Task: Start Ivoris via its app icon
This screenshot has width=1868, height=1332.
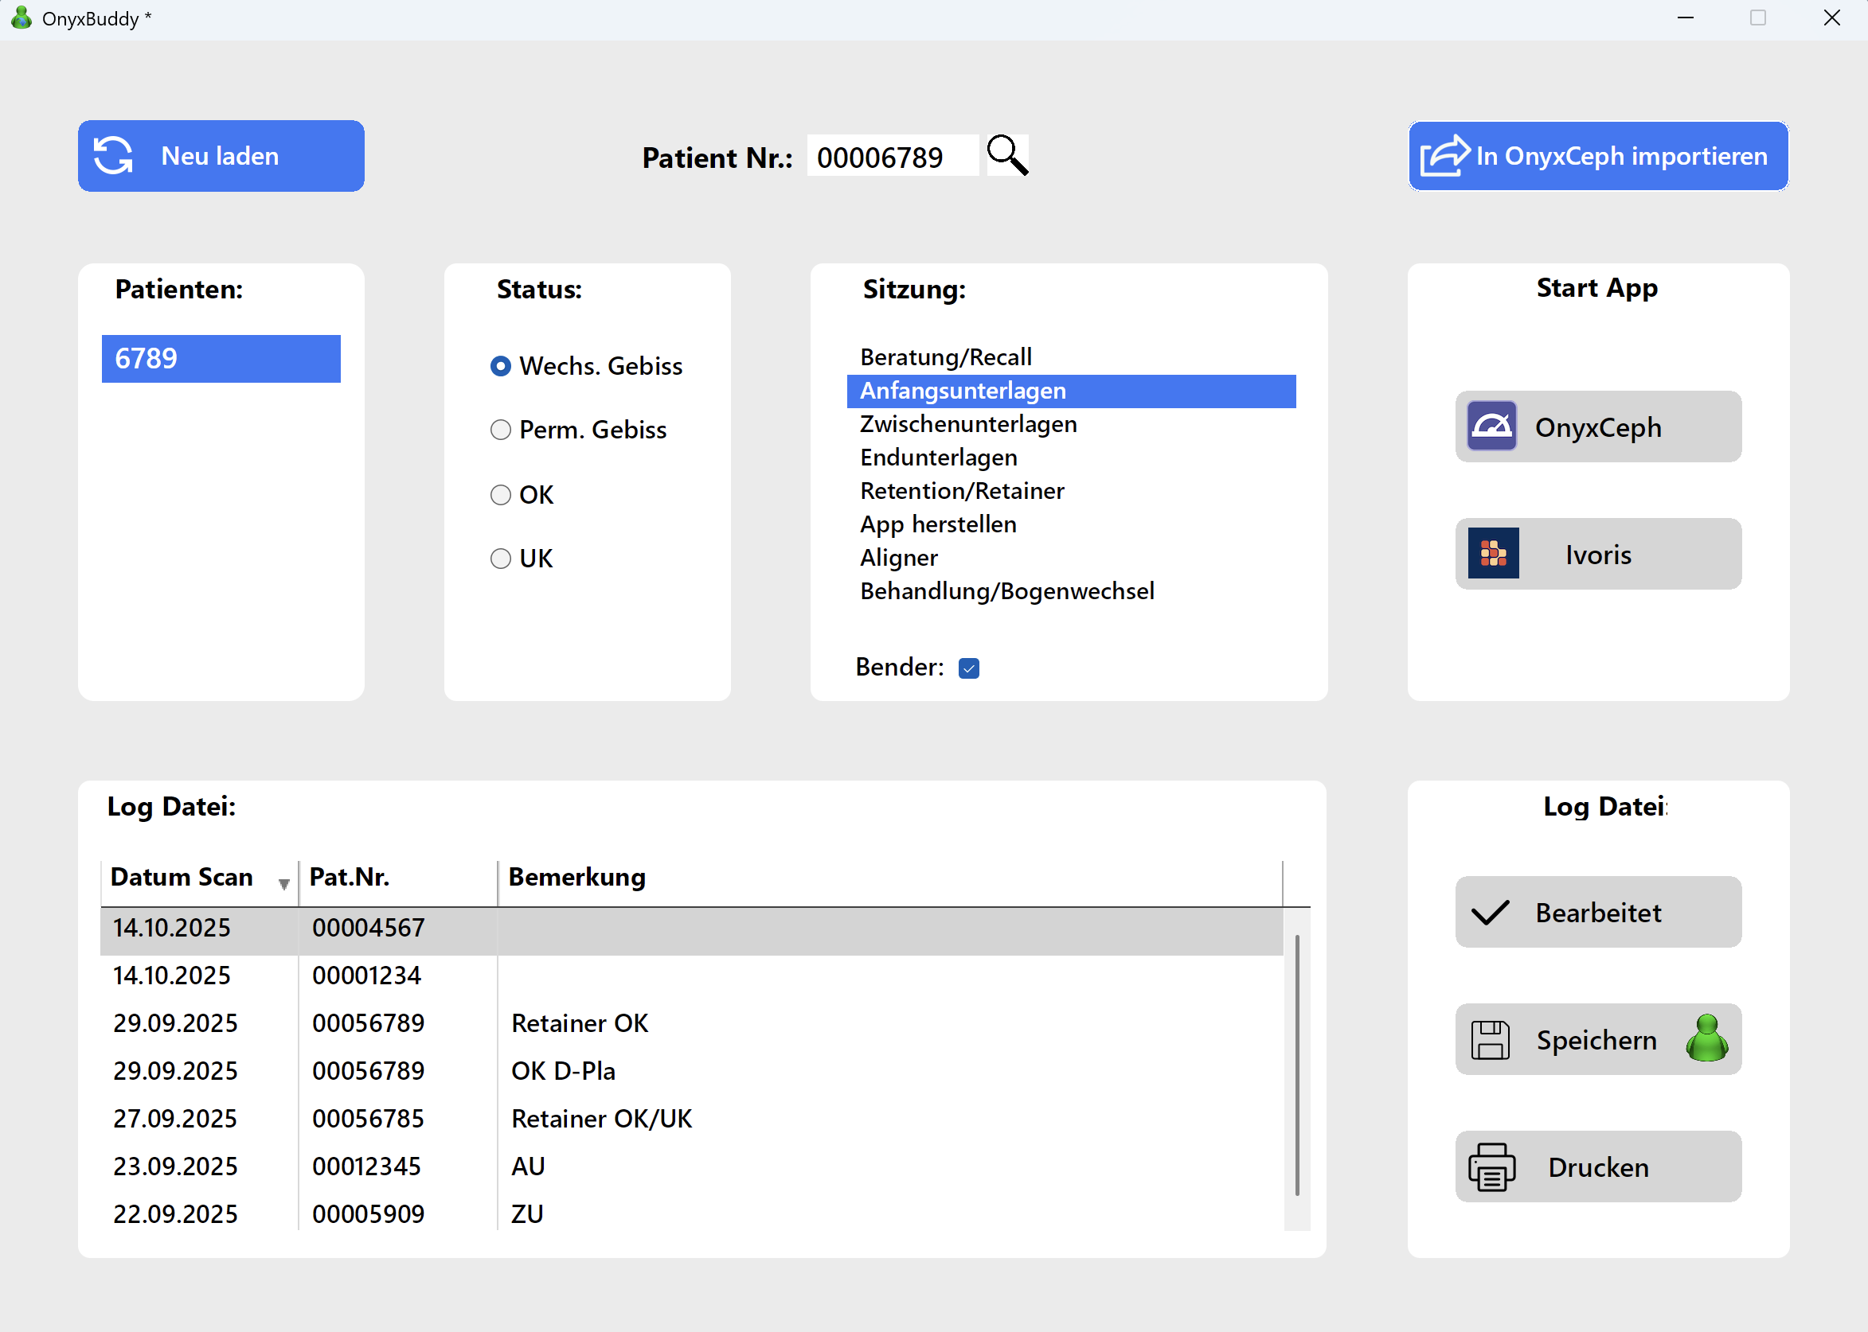Action: pyautogui.click(x=1492, y=554)
